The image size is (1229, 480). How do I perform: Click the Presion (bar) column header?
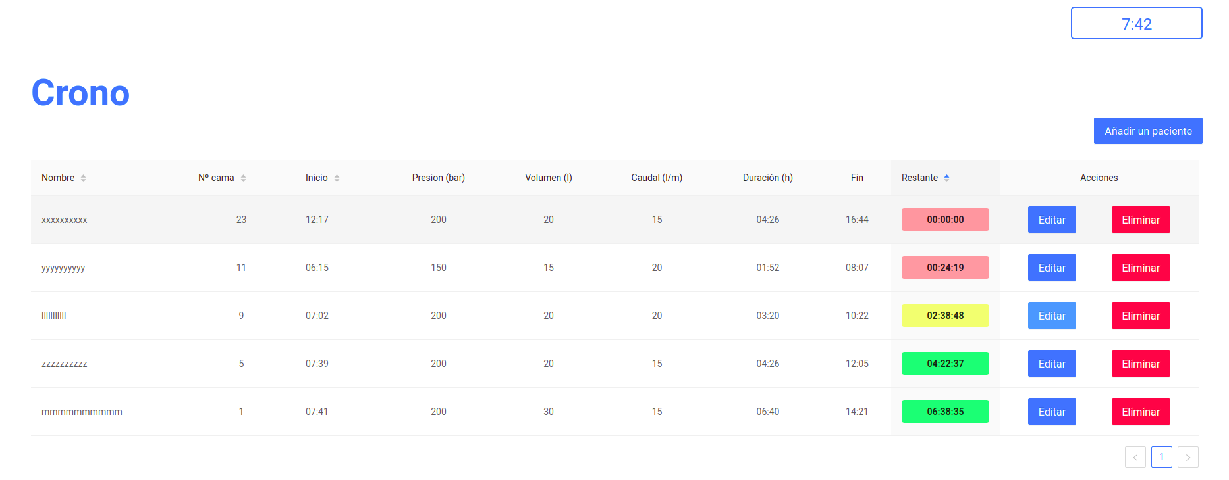(439, 178)
